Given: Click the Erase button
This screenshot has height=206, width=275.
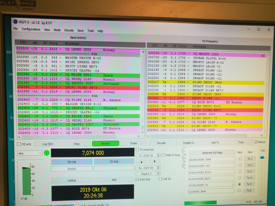Looking at the screenshot, I should (134, 143).
